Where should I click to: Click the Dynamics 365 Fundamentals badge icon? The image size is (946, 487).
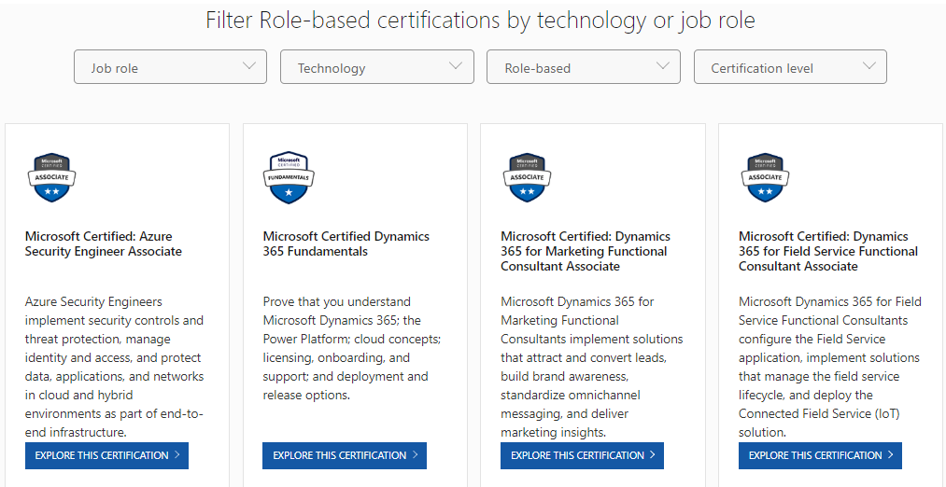pyautogui.click(x=289, y=177)
